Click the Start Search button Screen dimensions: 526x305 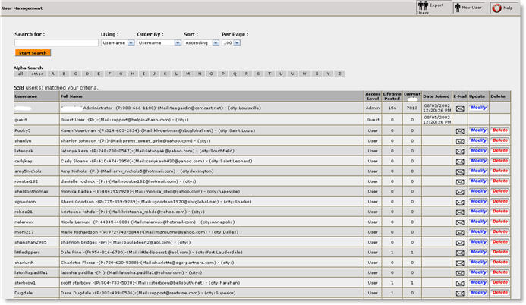(33, 53)
